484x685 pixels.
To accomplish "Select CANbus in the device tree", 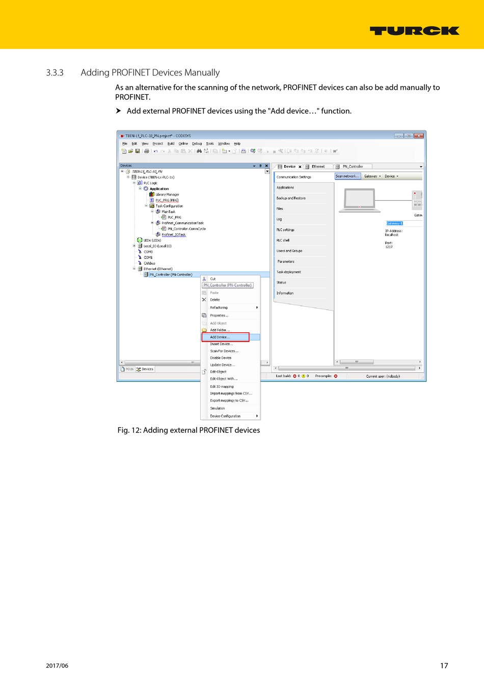I will (x=149, y=263).
